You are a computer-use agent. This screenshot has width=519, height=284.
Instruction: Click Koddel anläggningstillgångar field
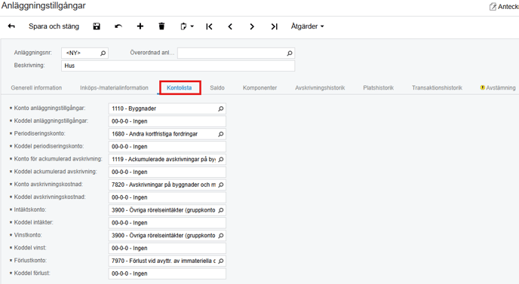pyautogui.click(x=167, y=121)
